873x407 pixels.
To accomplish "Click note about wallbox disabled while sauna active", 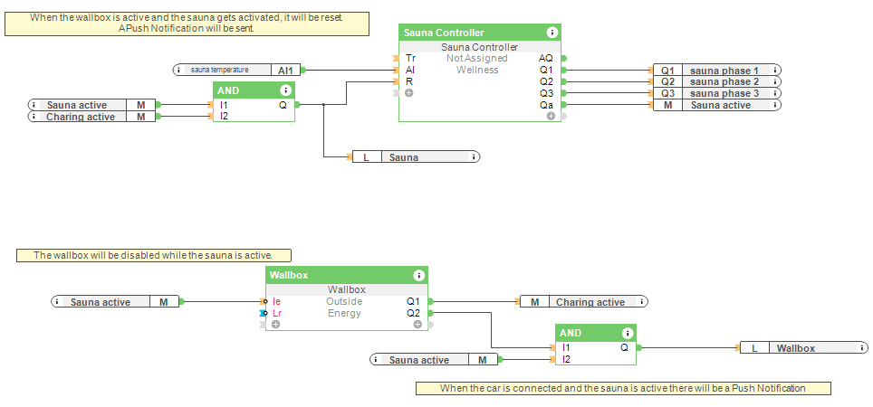I will pyautogui.click(x=158, y=256).
